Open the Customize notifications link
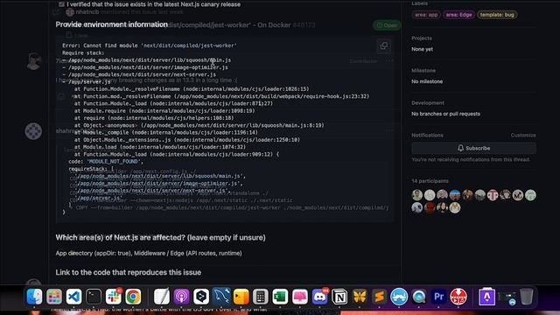 pyautogui.click(x=523, y=136)
